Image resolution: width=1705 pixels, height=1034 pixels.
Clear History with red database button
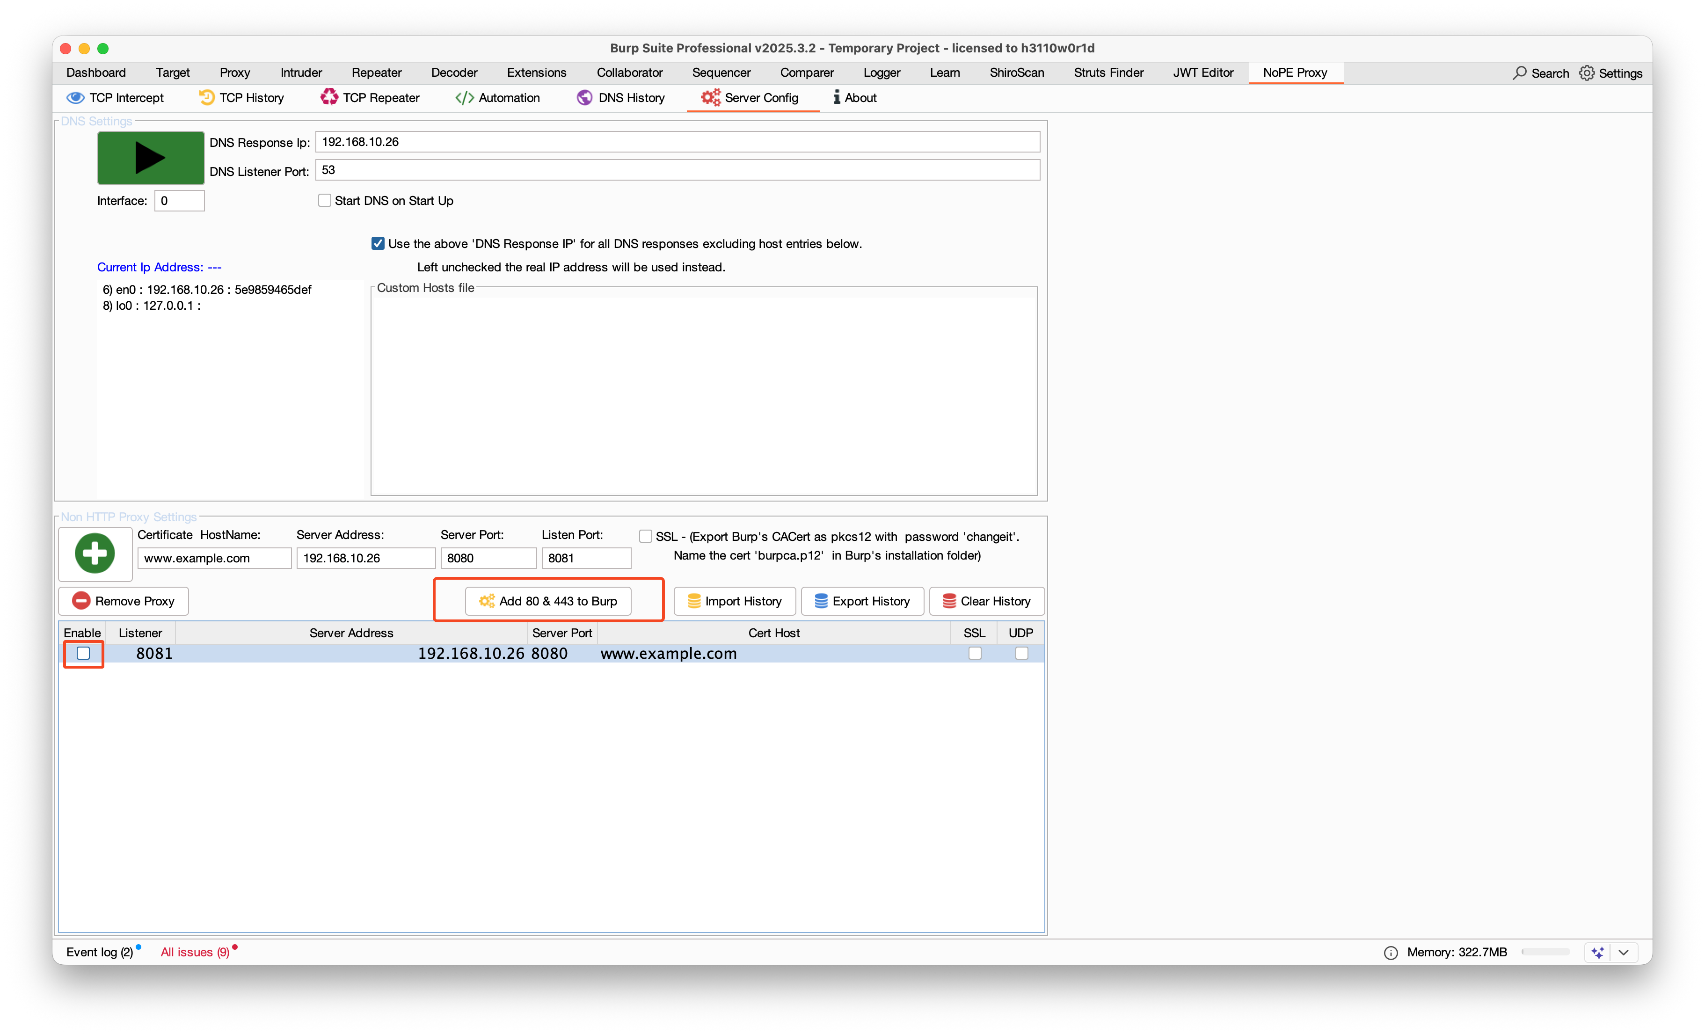[987, 601]
